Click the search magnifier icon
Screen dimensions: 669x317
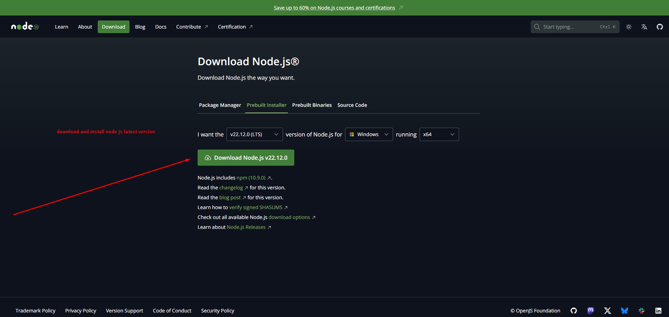coord(537,27)
